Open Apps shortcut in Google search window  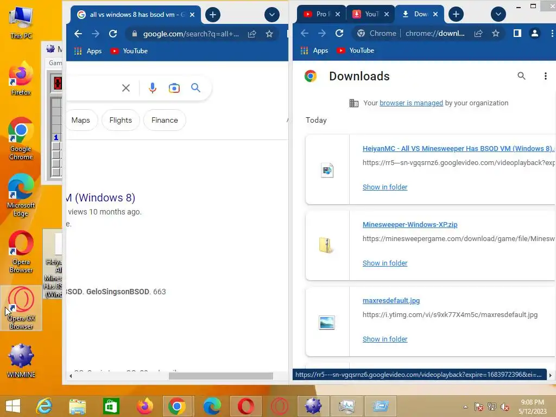(88, 50)
